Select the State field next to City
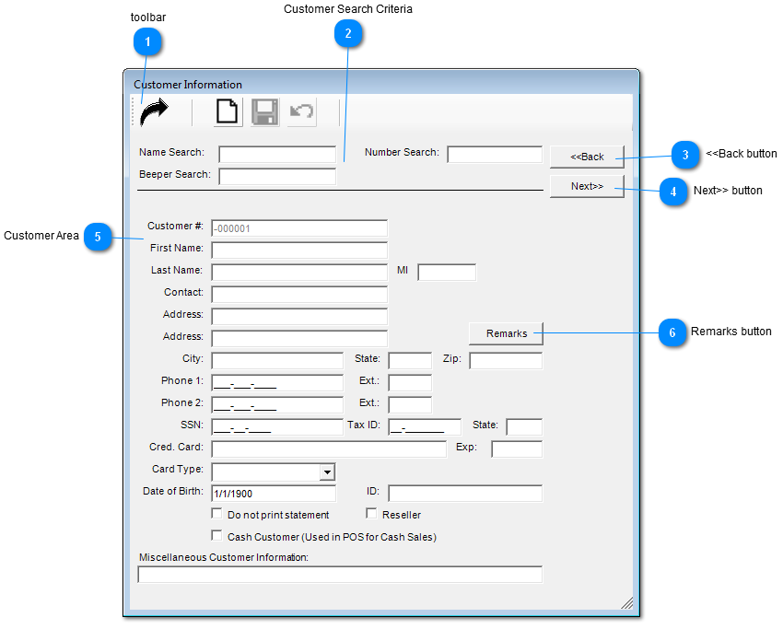Viewport: 783px width, 629px height. 410,360
